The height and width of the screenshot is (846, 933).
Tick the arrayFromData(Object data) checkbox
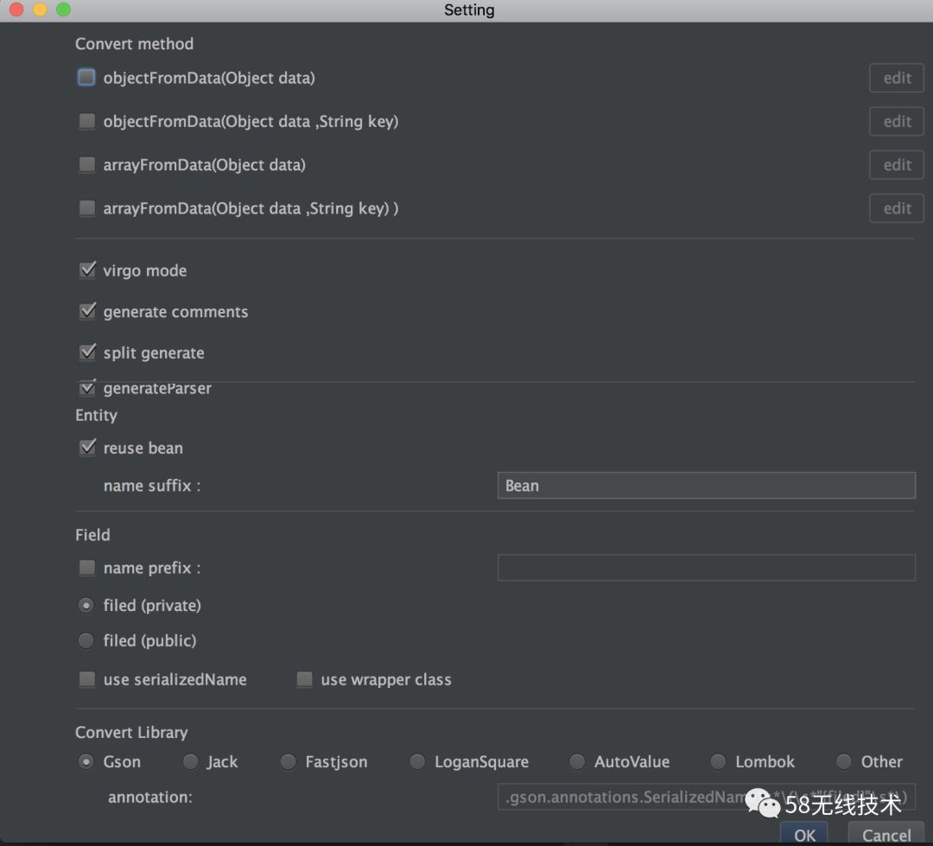[87, 165]
